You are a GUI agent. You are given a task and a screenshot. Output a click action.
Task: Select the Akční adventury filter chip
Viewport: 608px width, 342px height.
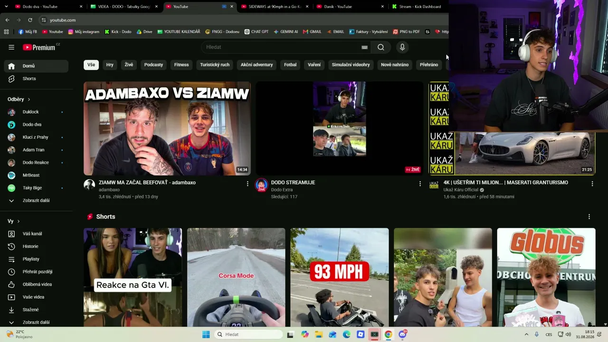click(x=256, y=65)
